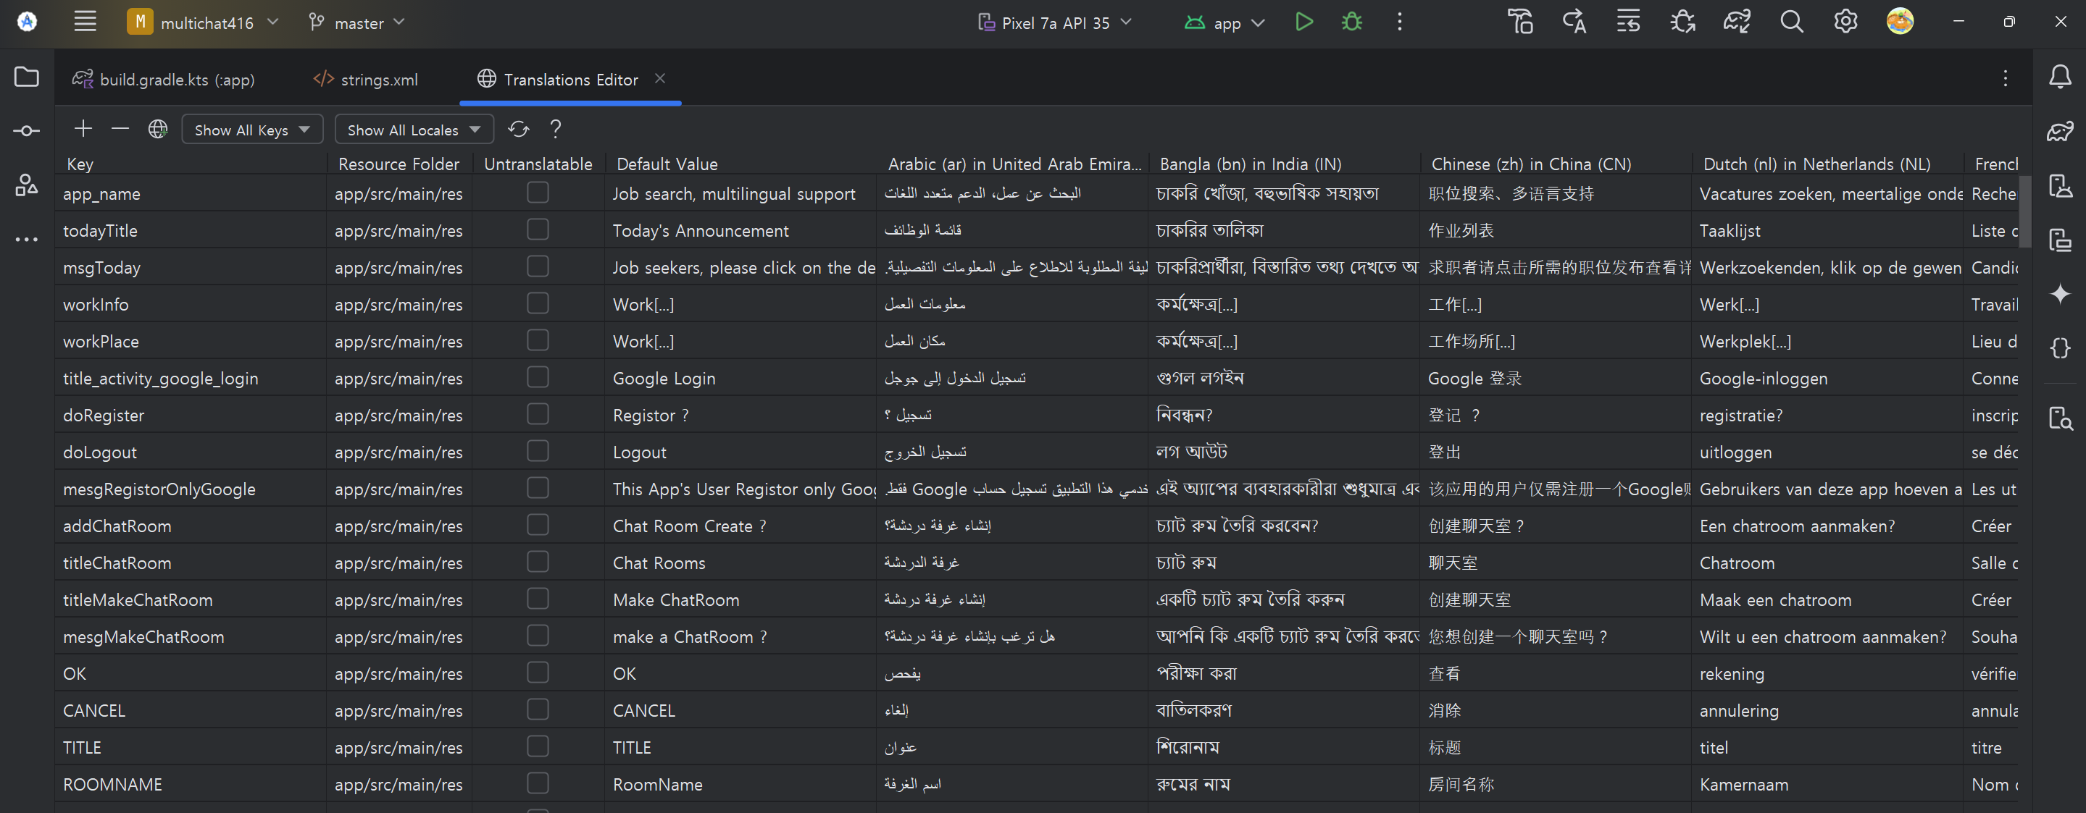Open the Gemini sparkle assistant icon
This screenshot has width=2086, height=813.
tap(2059, 294)
